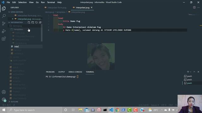Open the Run and Debug view
202x113 pixels.
pyautogui.click(x=4, y=31)
